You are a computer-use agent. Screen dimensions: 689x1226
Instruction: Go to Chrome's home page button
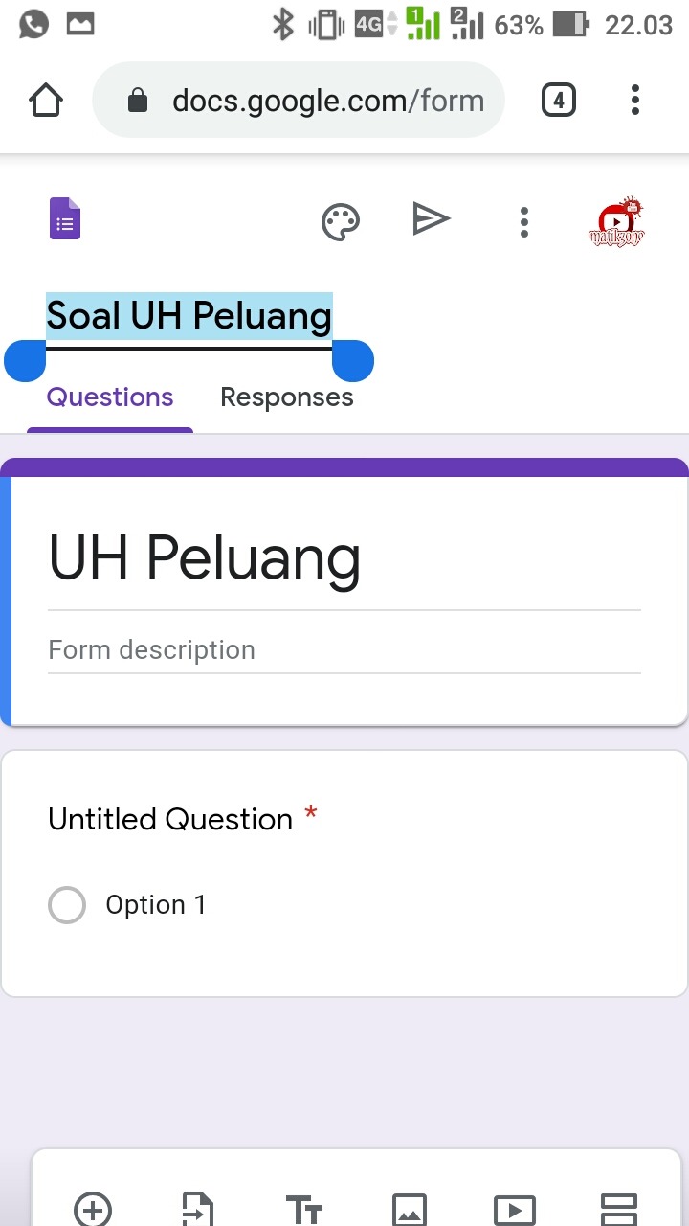[47, 101]
